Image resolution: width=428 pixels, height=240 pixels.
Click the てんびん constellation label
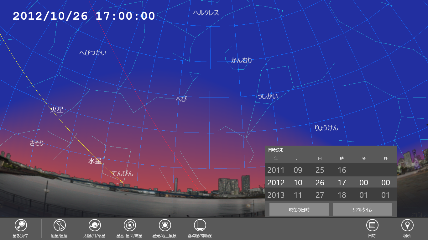(x=123, y=174)
